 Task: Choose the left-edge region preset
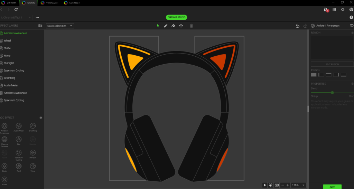pos(321,75)
